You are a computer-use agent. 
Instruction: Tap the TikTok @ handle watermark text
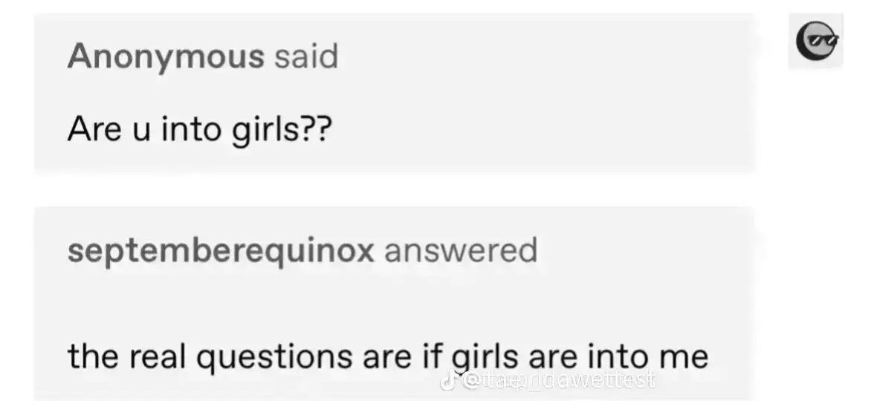pos(560,380)
